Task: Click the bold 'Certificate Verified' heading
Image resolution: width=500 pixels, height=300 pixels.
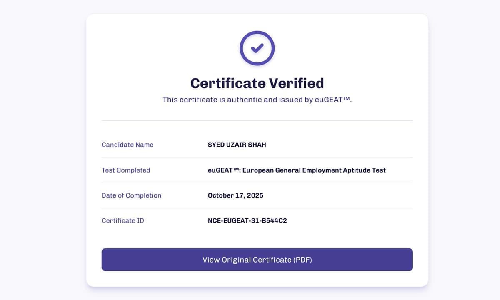Action: [x=257, y=83]
